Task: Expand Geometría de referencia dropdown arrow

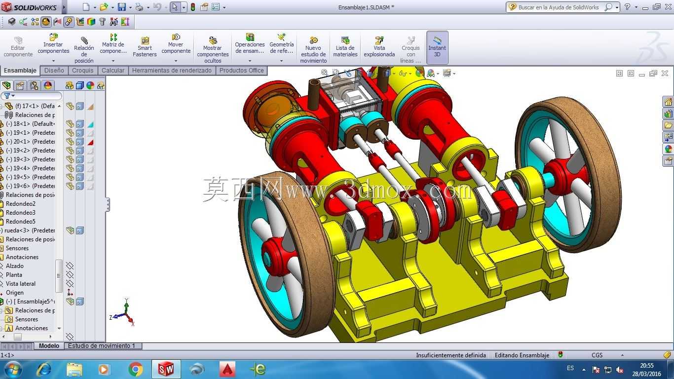Action: [x=282, y=61]
